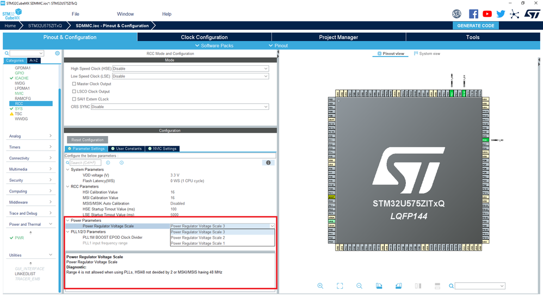
Task: Expand the Pinout dropdown menu
Action: 279,46
